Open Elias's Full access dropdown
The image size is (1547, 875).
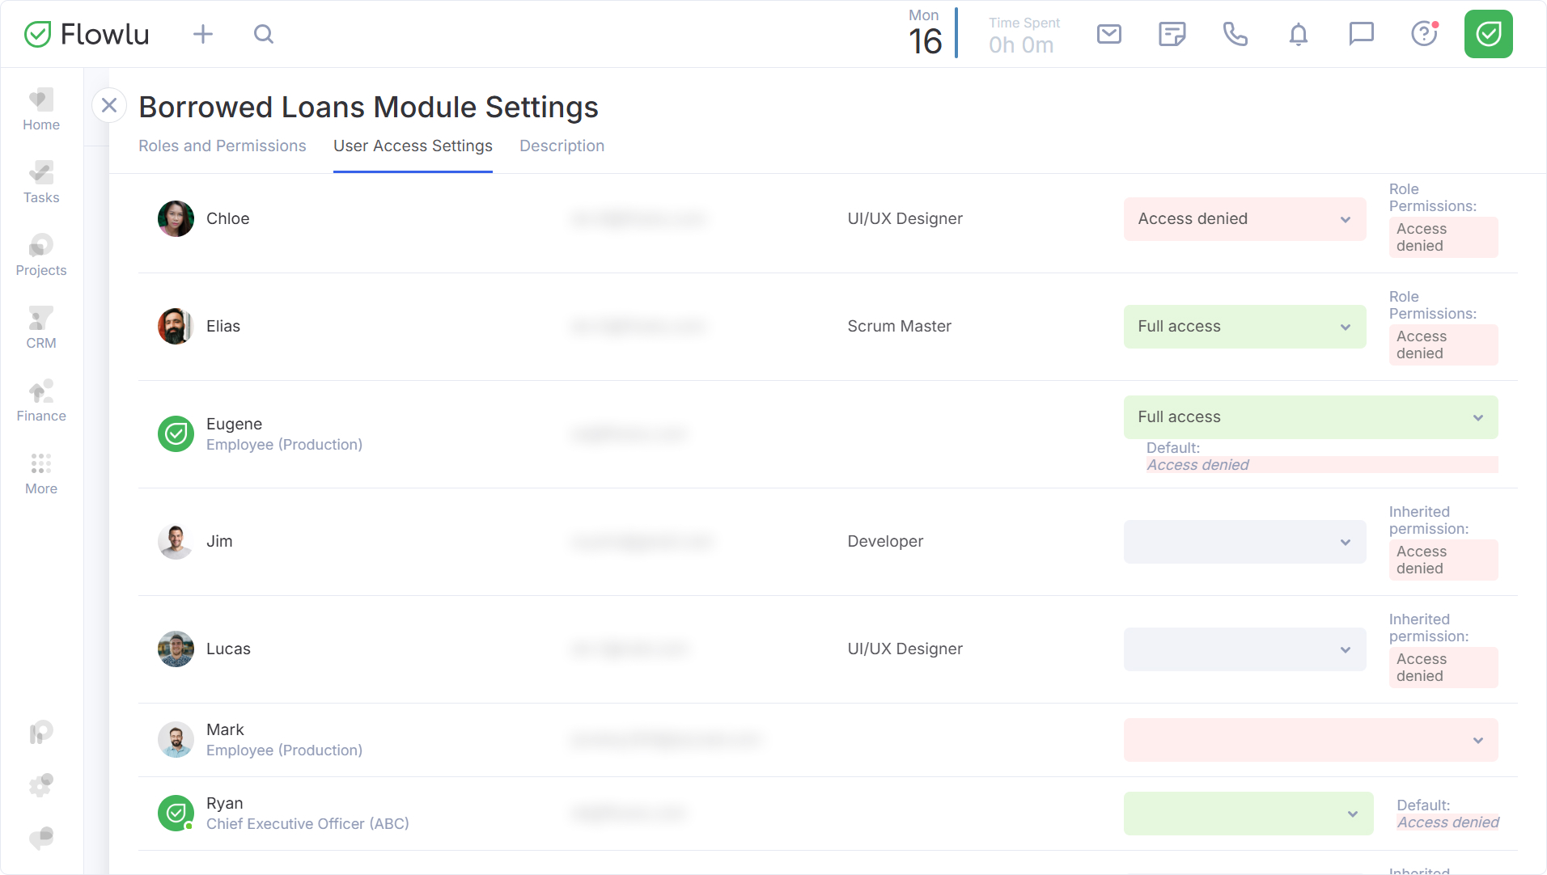pyautogui.click(x=1244, y=327)
